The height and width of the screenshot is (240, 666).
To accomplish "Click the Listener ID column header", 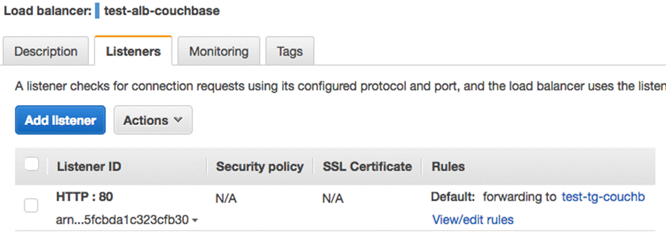I will tap(89, 166).
